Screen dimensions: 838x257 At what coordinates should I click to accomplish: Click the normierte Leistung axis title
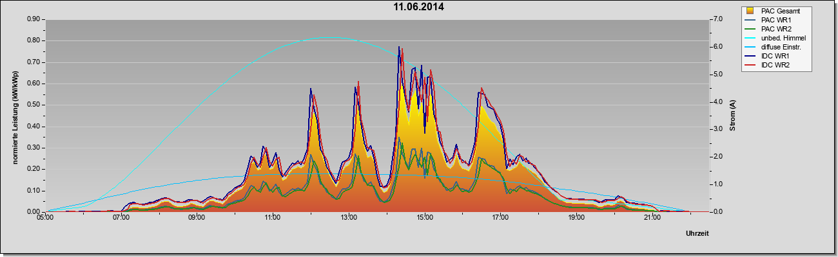tap(15, 116)
